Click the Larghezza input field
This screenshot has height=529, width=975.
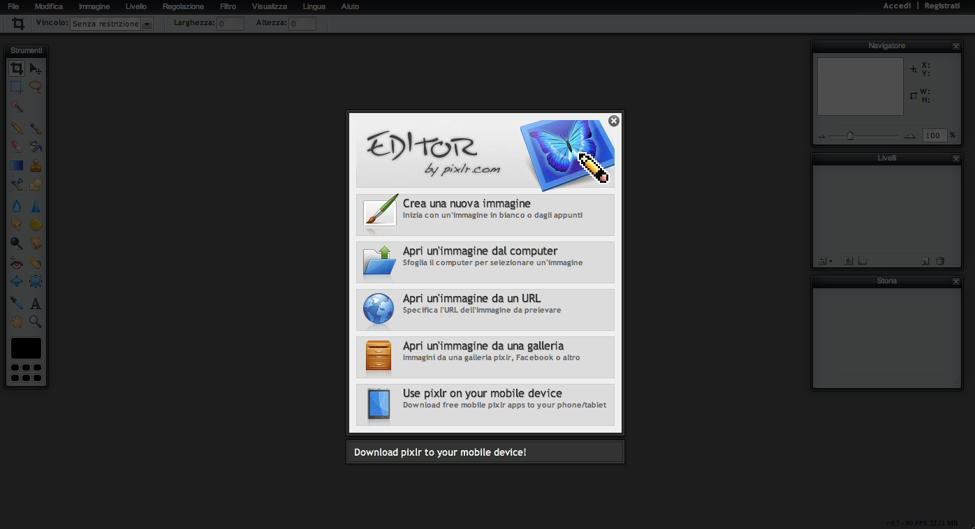230,24
